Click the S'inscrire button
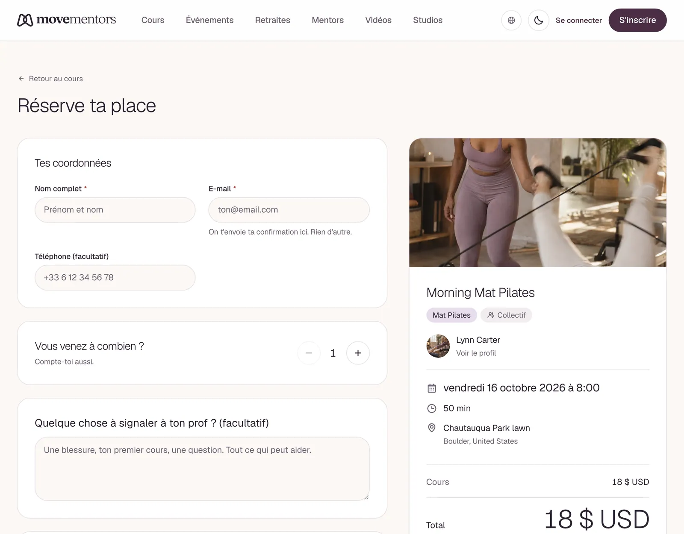The width and height of the screenshot is (684, 534). point(637,20)
